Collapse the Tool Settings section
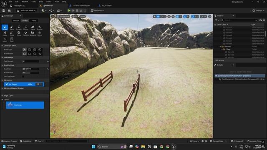 (x=2, y=57)
